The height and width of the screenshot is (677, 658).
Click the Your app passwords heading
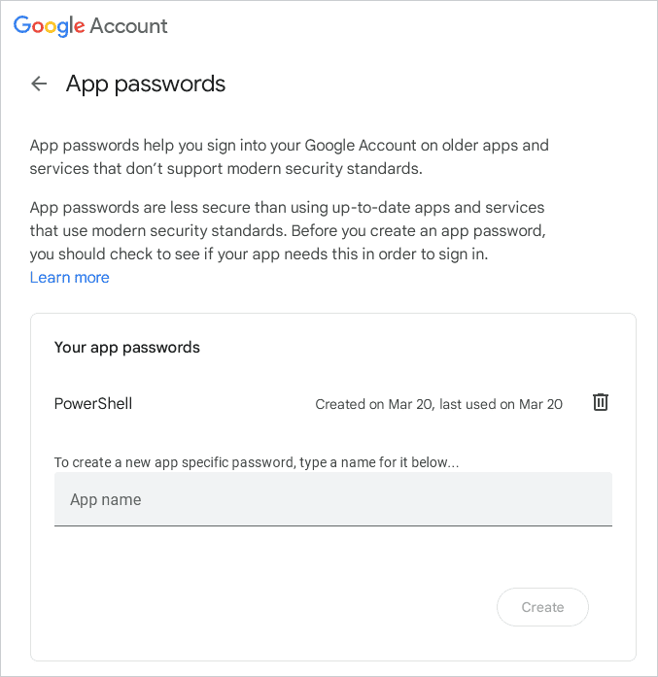tap(127, 348)
